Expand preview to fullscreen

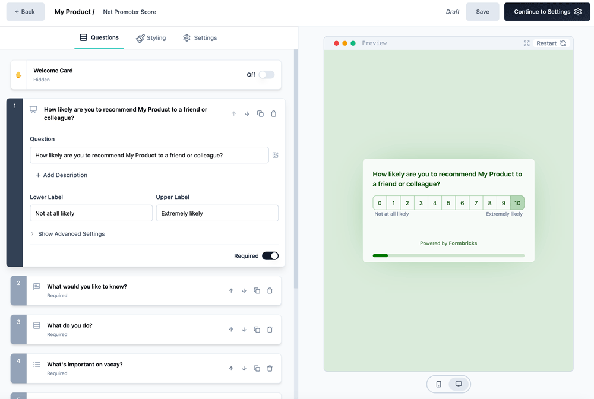click(x=526, y=43)
